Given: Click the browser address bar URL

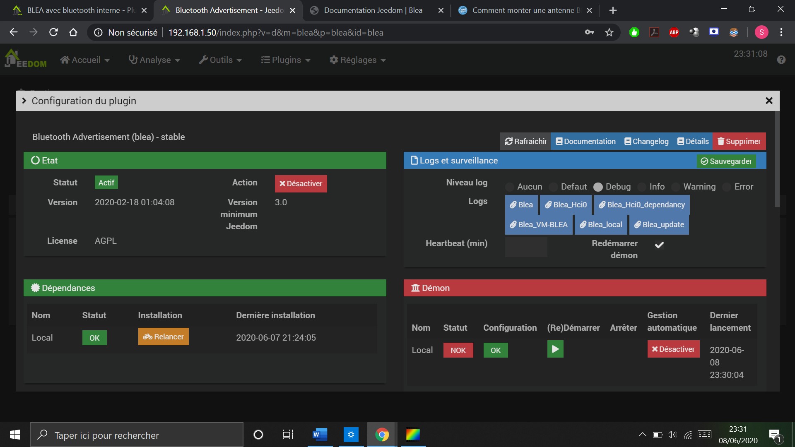Looking at the screenshot, I should 275,32.
